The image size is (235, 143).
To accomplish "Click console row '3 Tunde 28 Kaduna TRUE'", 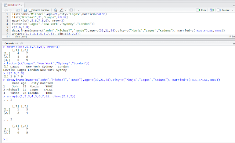I will [28, 93].
